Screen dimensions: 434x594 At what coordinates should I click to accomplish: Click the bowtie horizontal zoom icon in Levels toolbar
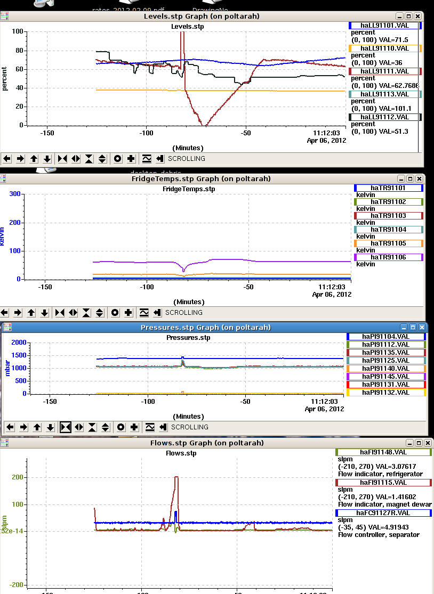click(62, 159)
